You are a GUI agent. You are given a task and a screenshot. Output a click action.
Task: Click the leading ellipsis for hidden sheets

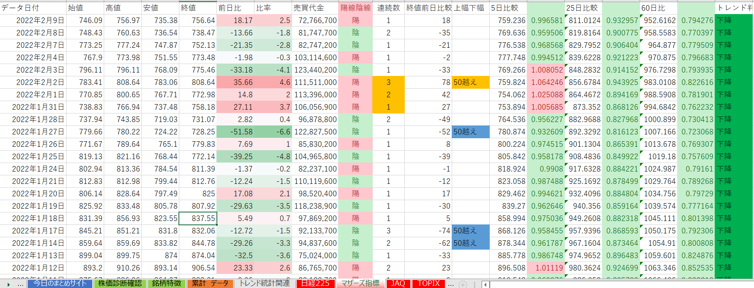[x=20, y=284]
